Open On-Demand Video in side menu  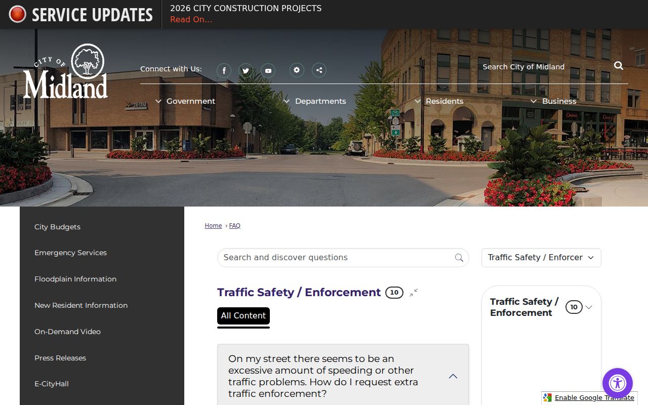tap(67, 332)
